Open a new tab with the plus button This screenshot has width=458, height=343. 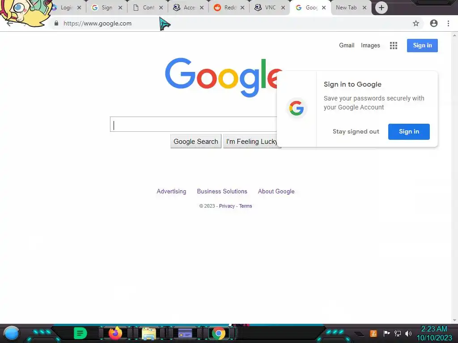tap(381, 8)
